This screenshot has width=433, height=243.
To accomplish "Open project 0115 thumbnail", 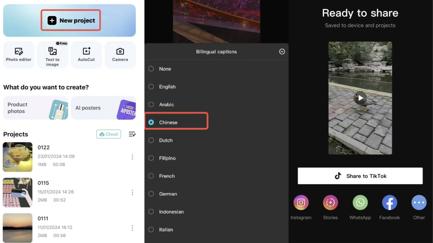I will tap(18, 192).
